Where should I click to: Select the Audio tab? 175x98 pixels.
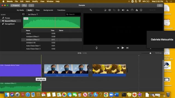click(x=30, y=10)
